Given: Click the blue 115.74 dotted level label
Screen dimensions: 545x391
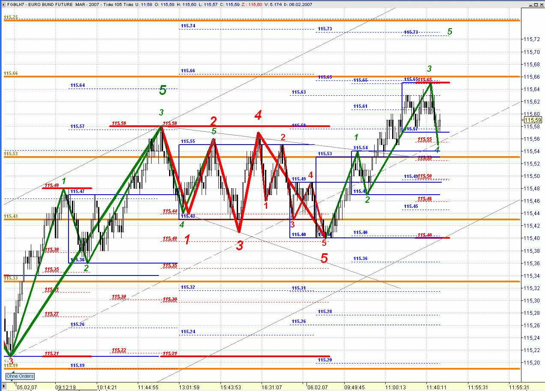Looking at the screenshot, I should pyautogui.click(x=188, y=26).
